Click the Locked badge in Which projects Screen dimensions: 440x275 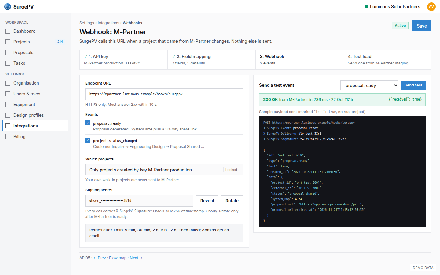coord(231,170)
